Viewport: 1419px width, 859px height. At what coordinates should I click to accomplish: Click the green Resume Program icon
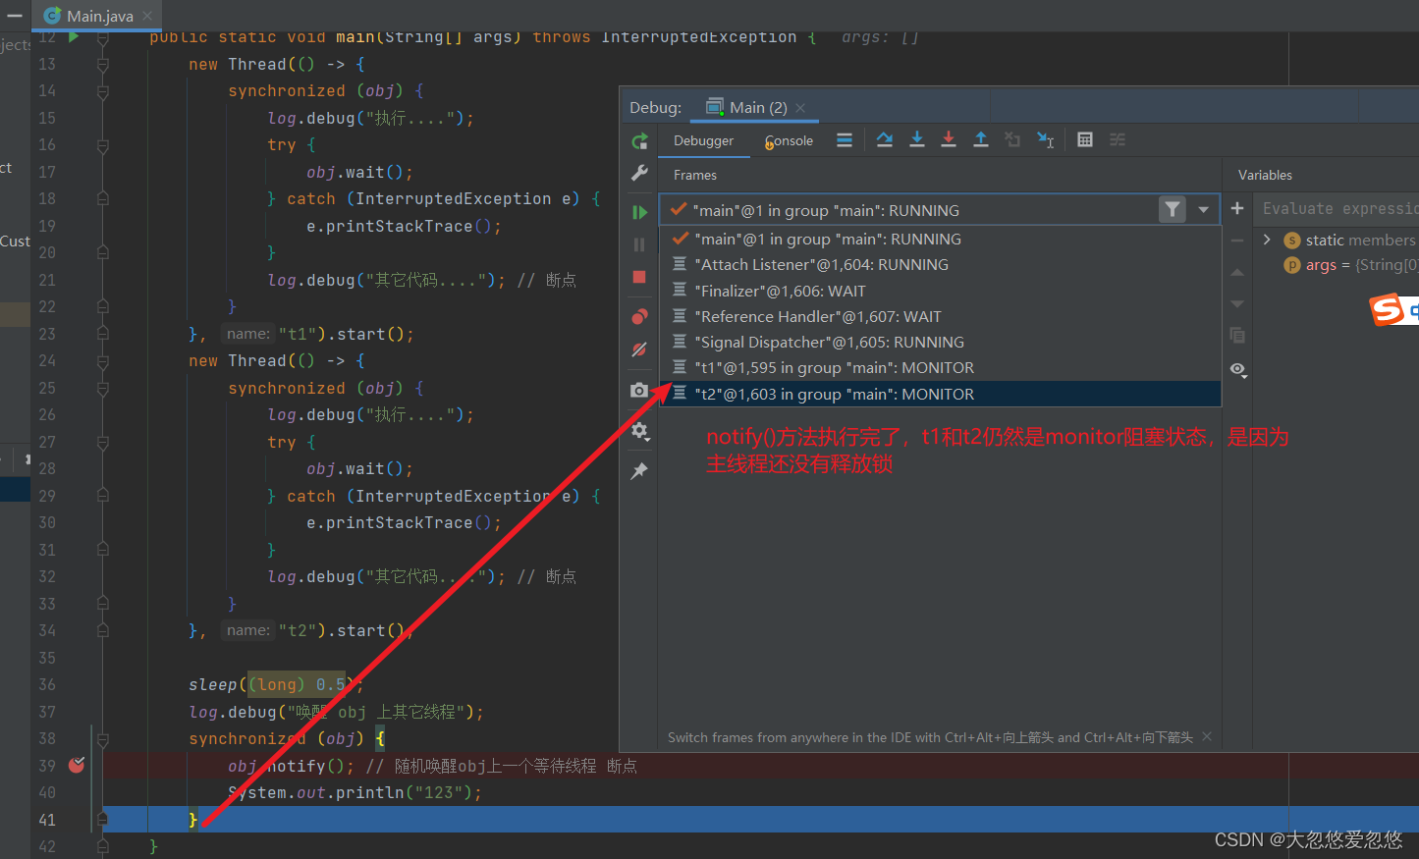coord(640,212)
